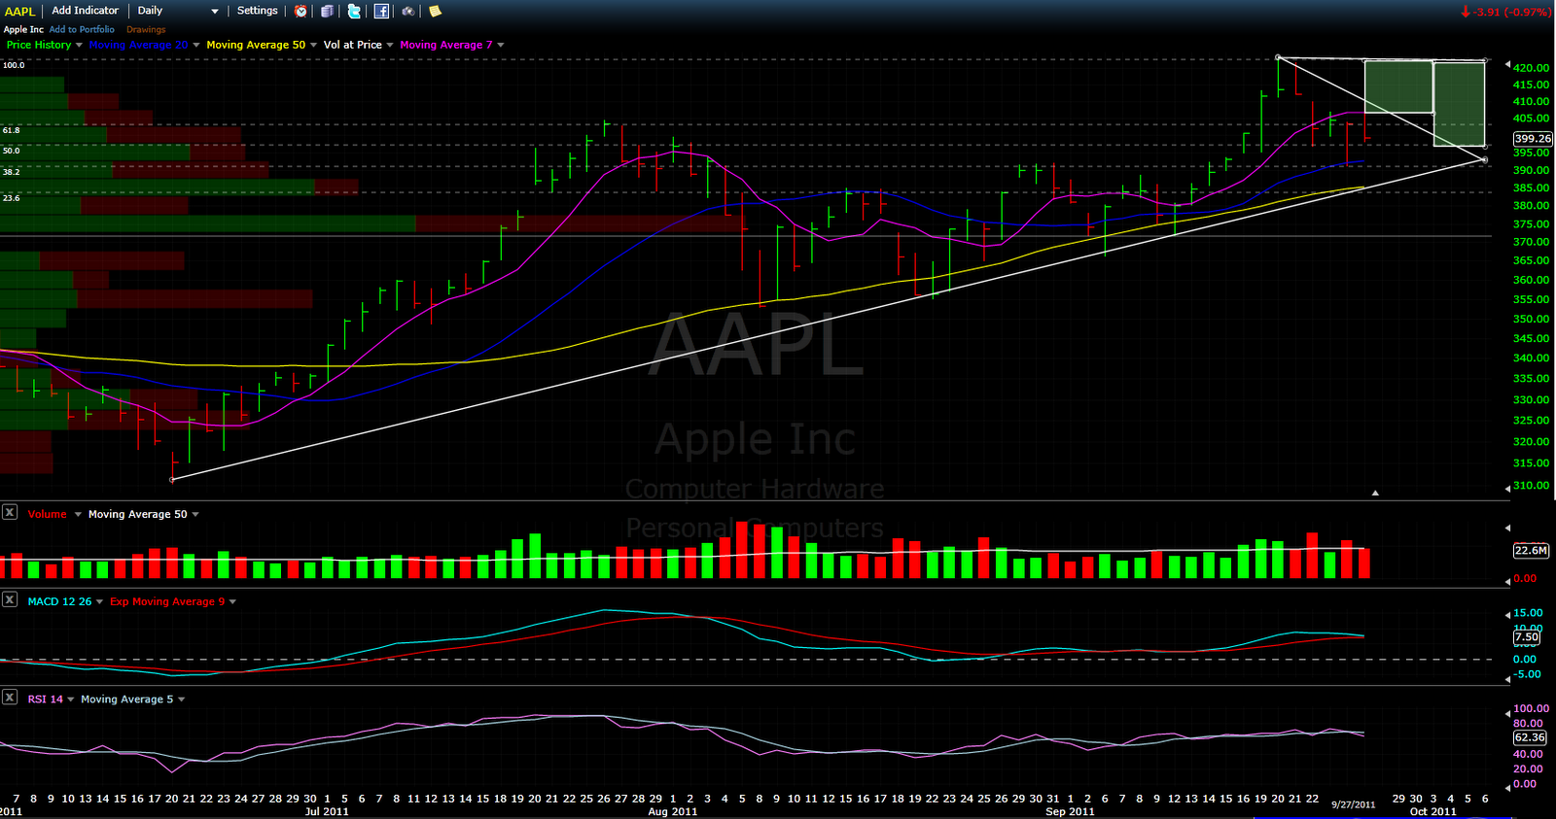Open the stacked books icon in toolbar
The width and height of the screenshot is (1556, 819).
(x=328, y=12)
